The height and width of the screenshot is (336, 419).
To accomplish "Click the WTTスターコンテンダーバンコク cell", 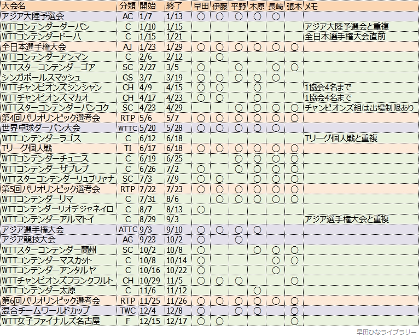I will pyautogui.click(x=59, y=108).
